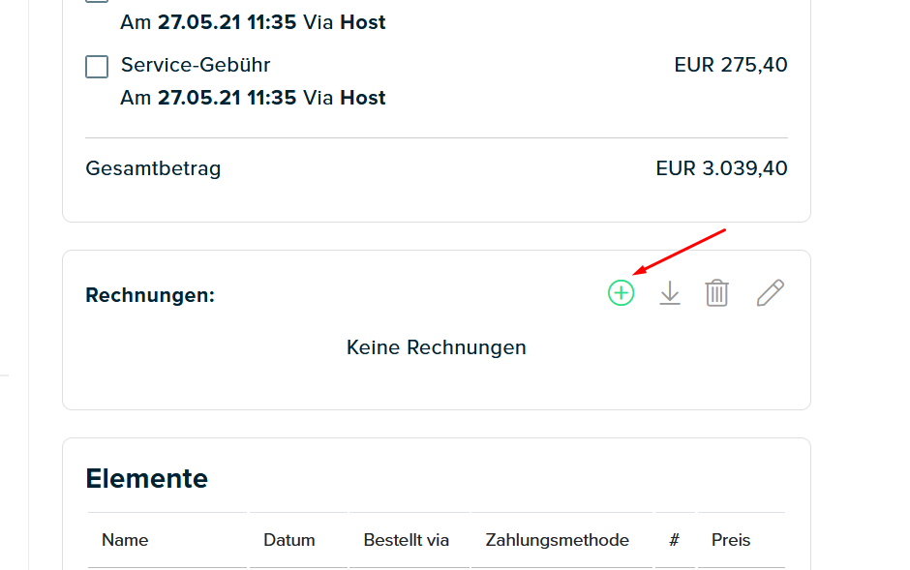Tick the Service-Gebühr checkbox
Image resolution: width=910 pixels, height=570 pixels.
[x=97, y=67]
